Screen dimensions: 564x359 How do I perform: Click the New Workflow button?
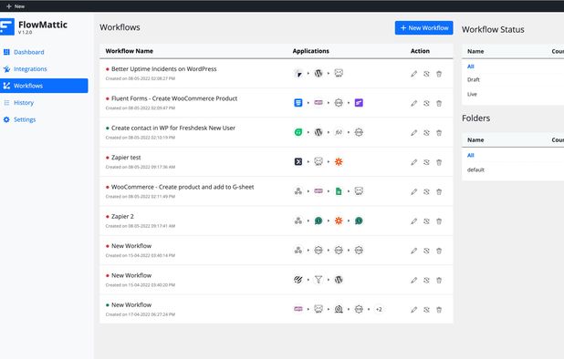pyautogui.click(x=424, y=28)
